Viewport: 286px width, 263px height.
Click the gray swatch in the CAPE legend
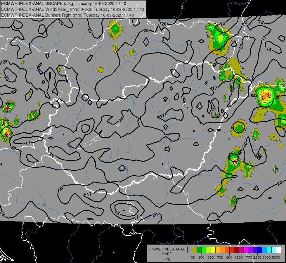point(190,250)
